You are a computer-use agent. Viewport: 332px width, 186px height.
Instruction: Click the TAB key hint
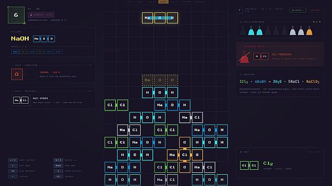coord(13,171)
